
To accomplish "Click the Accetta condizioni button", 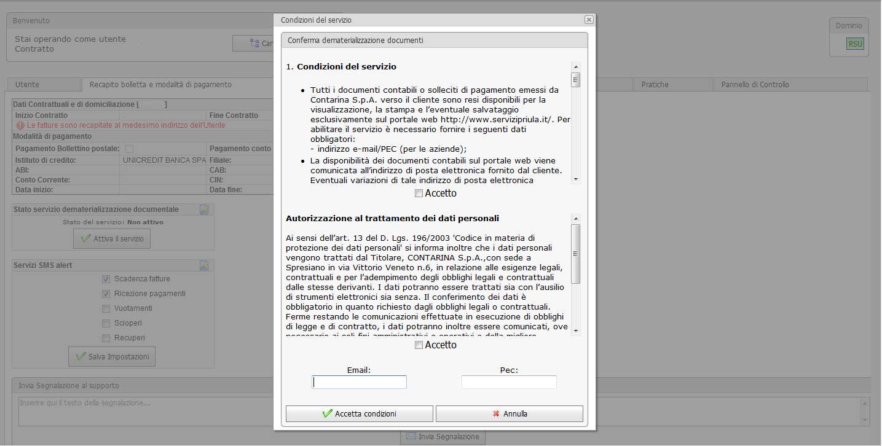I will tap(360, 414).
